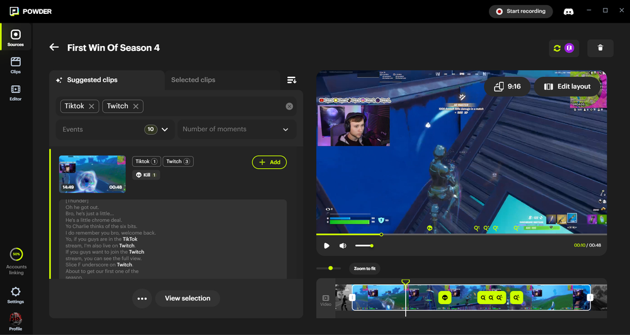Play the video preview

coord(326,246)
